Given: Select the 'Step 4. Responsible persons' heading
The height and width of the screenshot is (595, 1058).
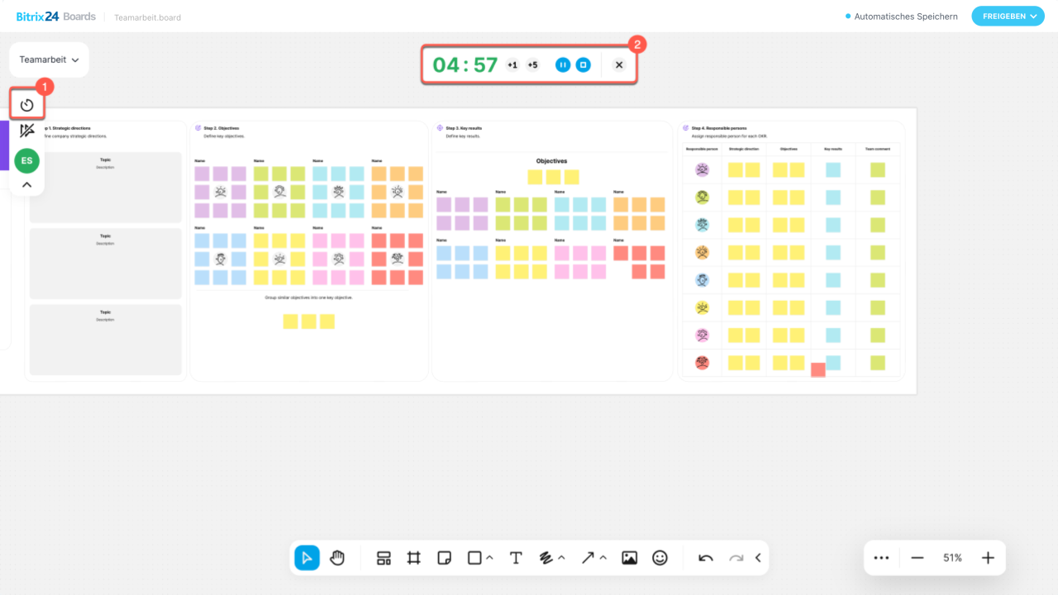Looking at the screenshot, I should click(x=719, y=128).
